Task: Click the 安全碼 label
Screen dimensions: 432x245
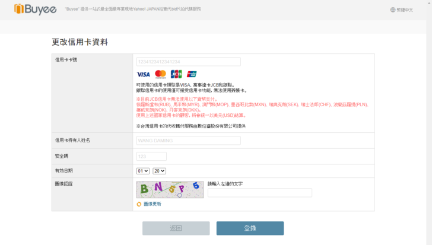Action: pyautogui.click(x=62, y=156)
